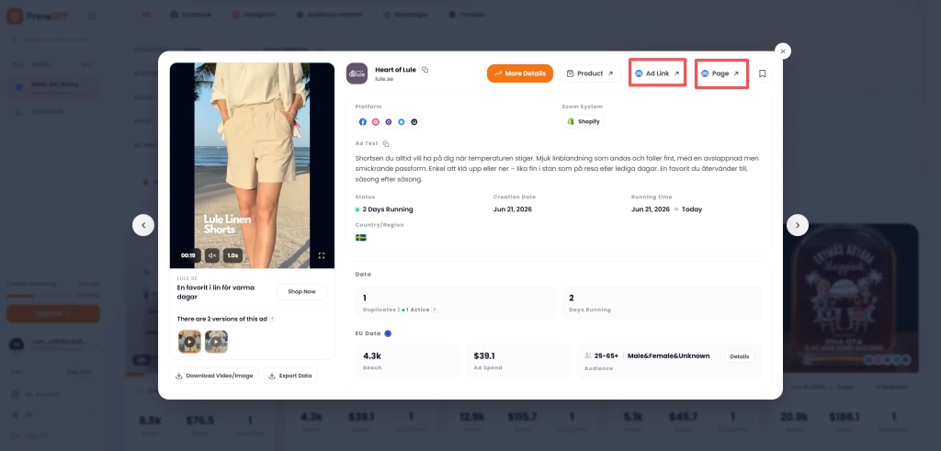This screenshot has height=451, width=941.
Task: Click the Sweden flag icon
Action: [x=361, y=238]
